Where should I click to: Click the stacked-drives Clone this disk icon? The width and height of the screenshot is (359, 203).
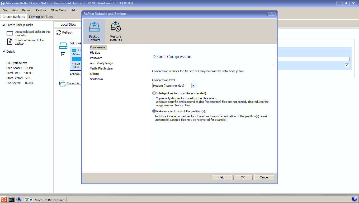[62, 84]
